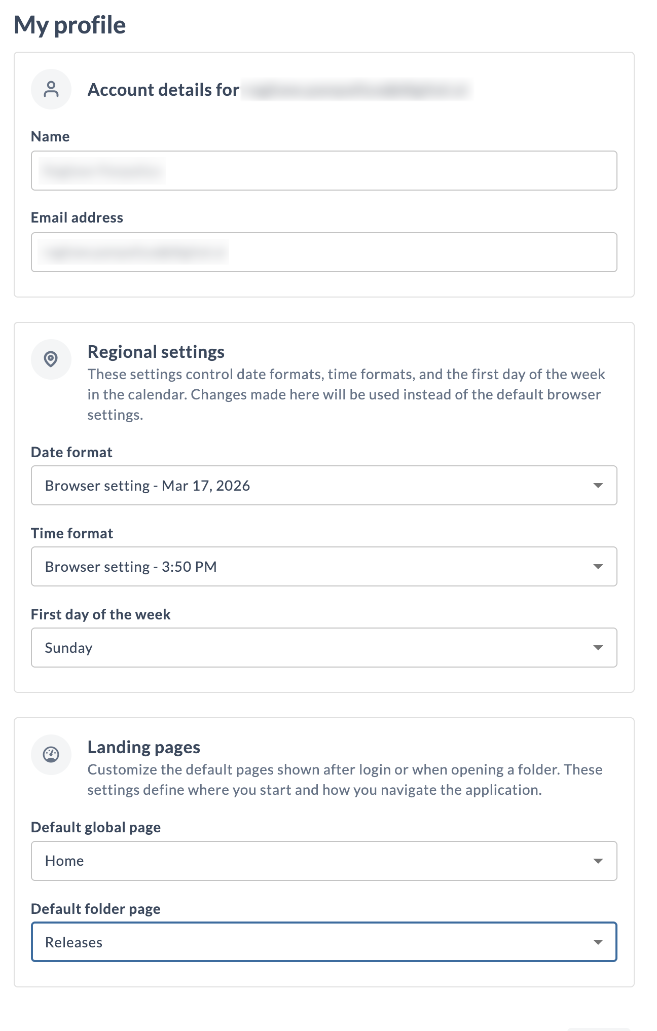
Task: Click the Time format dropdown chevron
Action: (599, 566)
